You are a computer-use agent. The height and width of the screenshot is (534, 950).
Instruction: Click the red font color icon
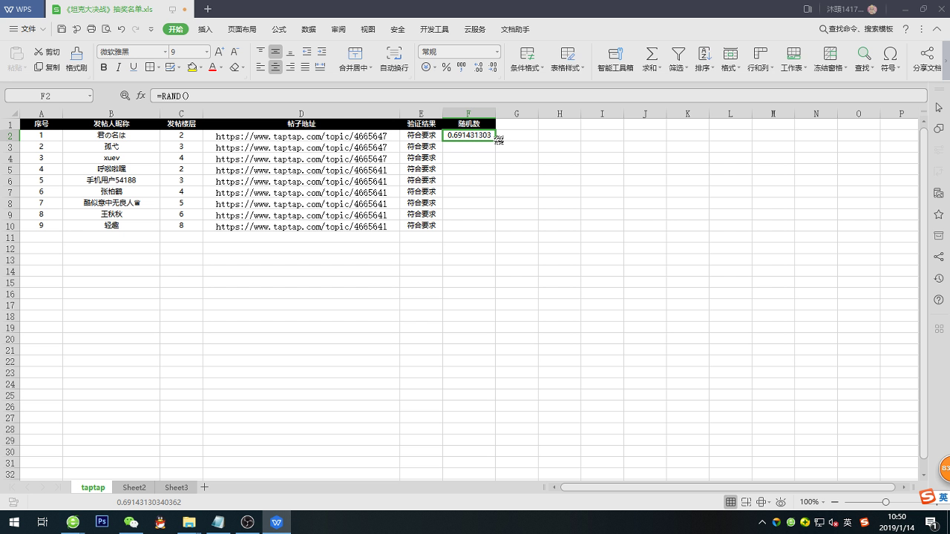(212, 67)
